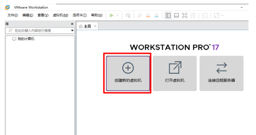Viewport: 256px width, 135px height.
Task: Toggle the thumbnail bar view icon
Action: pos(176,15)
